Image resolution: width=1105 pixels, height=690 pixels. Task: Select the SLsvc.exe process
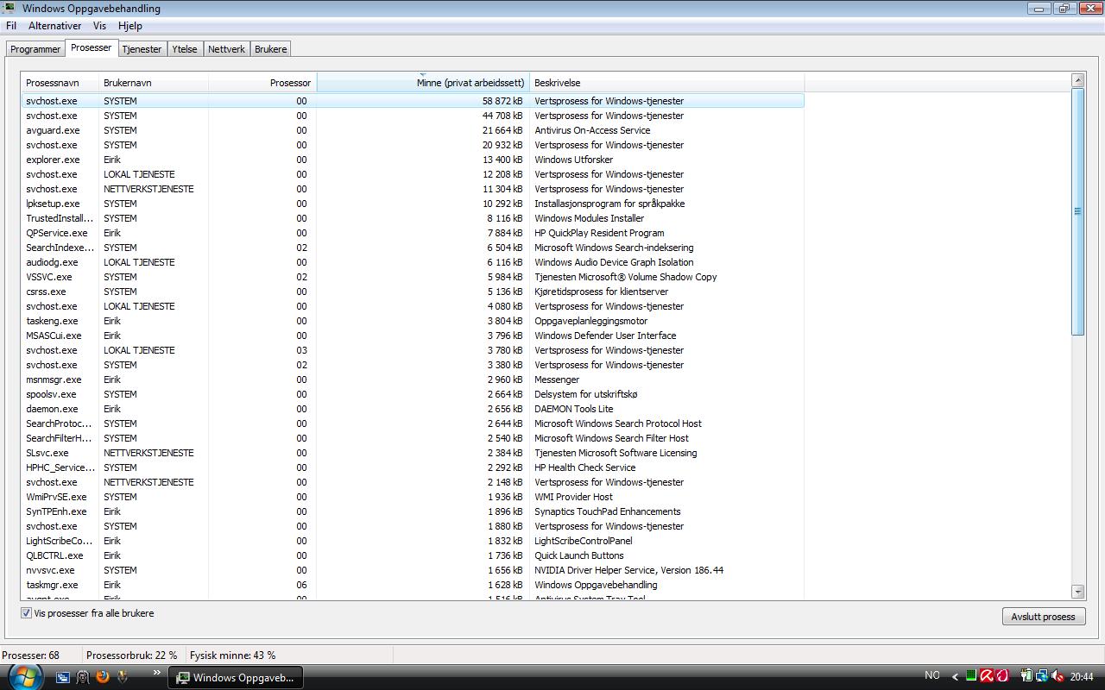click(413, 453)
